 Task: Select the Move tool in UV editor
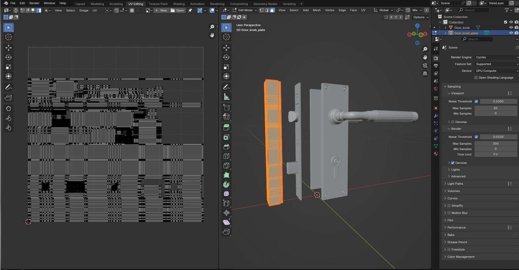[x=9, y=48]
